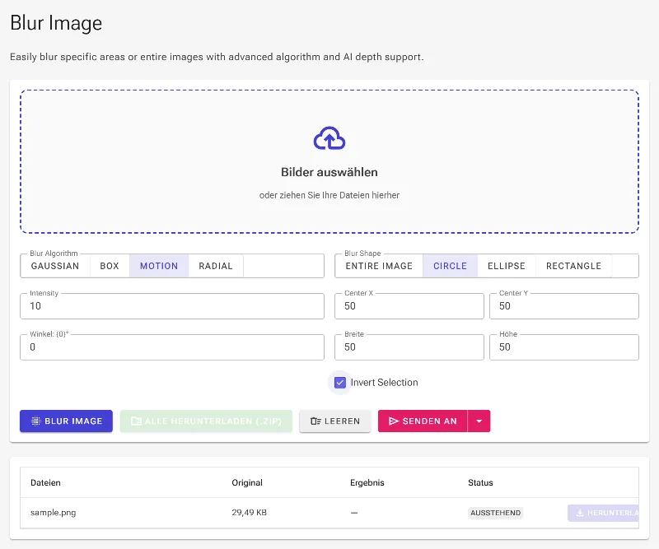Choose Ellipse blur shape
Screen dimensions: 659x549
pos(507,266)
